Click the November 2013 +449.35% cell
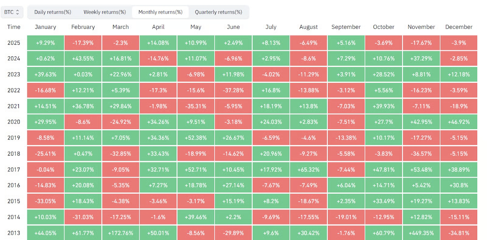 click(x=421, y=233)
